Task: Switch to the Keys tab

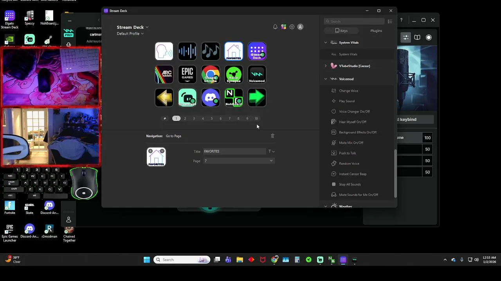Action: tap(341, 30)
